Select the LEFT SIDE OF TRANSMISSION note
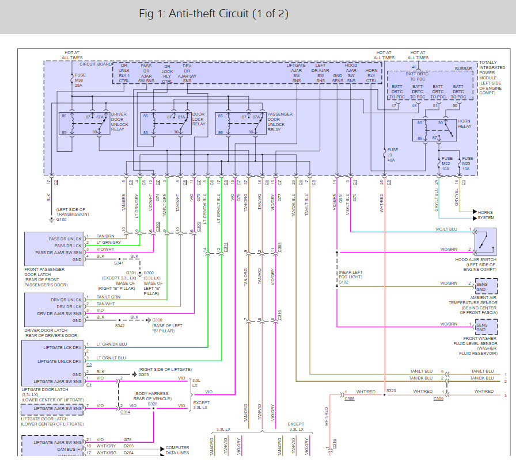 (73, 212)
